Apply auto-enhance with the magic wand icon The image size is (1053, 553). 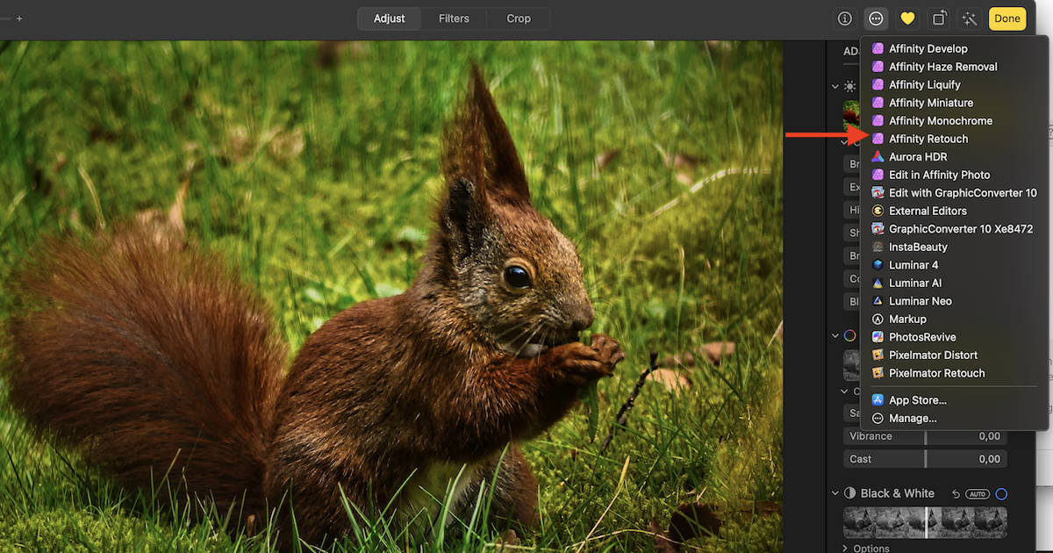coord(970,18)
